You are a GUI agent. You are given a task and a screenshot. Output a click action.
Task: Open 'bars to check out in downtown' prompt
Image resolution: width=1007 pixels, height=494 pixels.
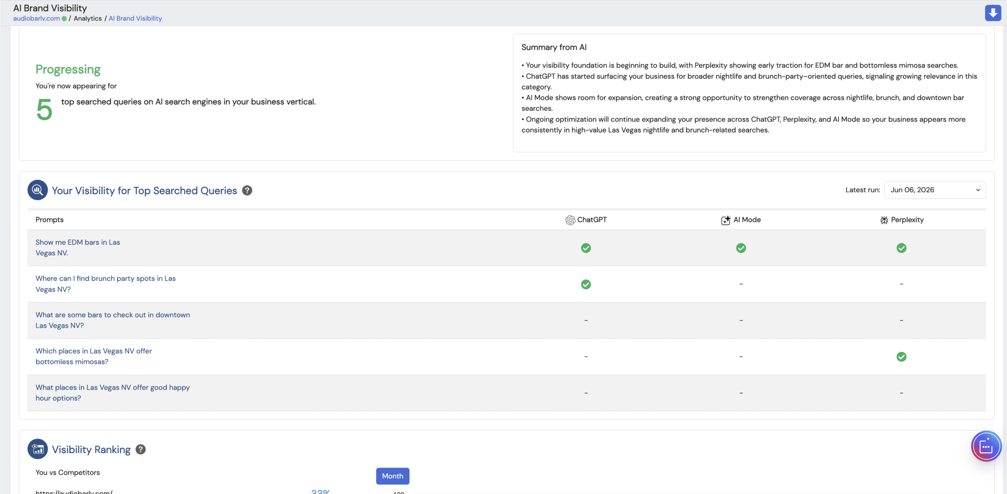(113, 320)
